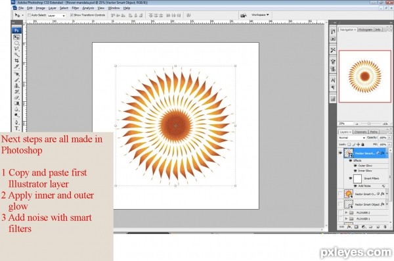Toggle Smart Filters visibility eye
The image size is (394, 261).
(x=350, y=178)
